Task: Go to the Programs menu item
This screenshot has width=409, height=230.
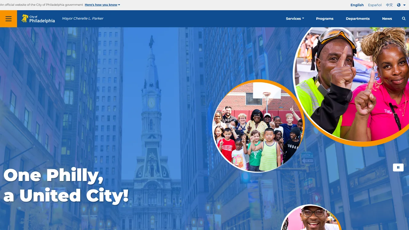Action: [325, 19]
